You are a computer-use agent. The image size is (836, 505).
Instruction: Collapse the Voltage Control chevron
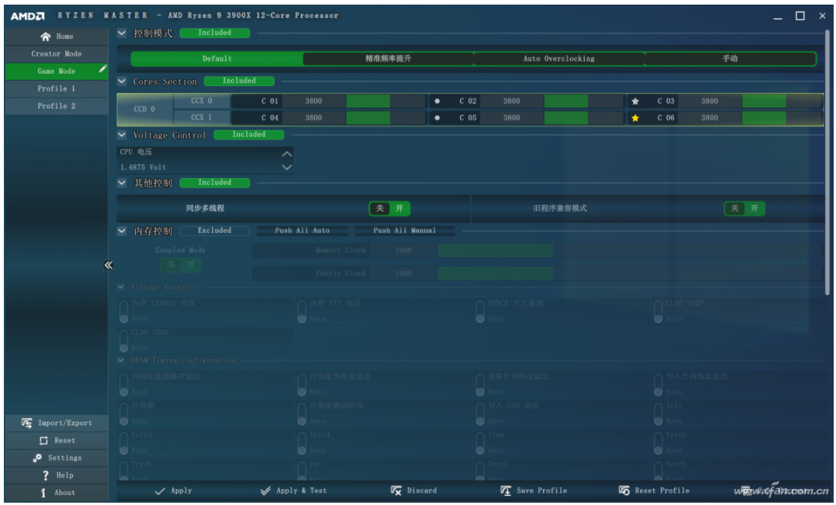(121, 135)
